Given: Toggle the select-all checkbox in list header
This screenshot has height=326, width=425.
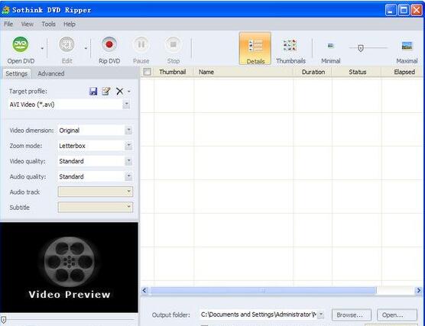Looking at the screenshot, I should (x=147, y=72).
